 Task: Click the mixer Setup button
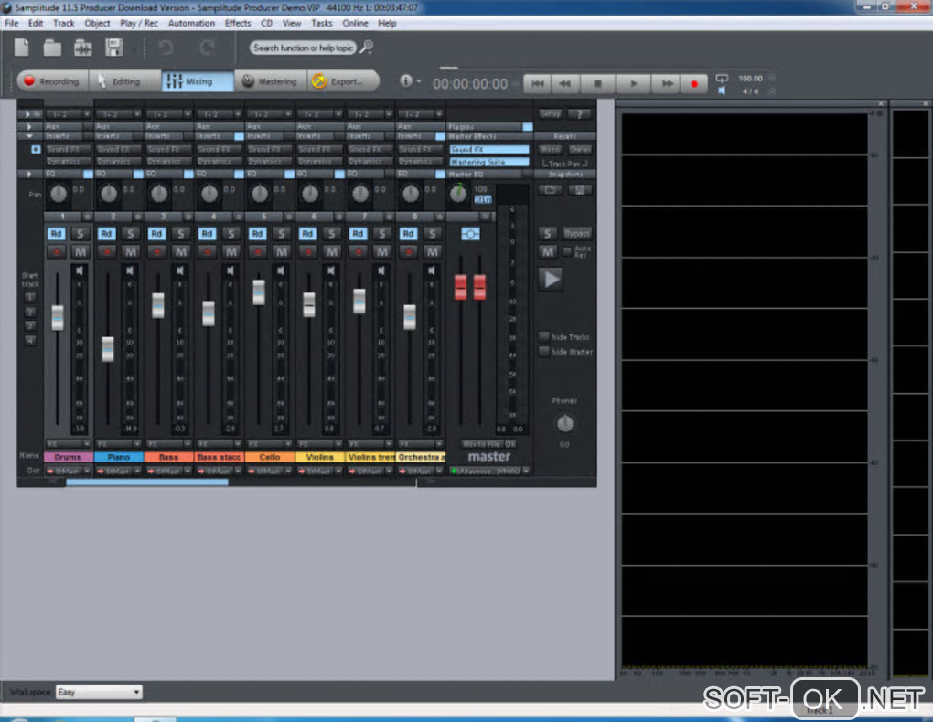point(551,113)
